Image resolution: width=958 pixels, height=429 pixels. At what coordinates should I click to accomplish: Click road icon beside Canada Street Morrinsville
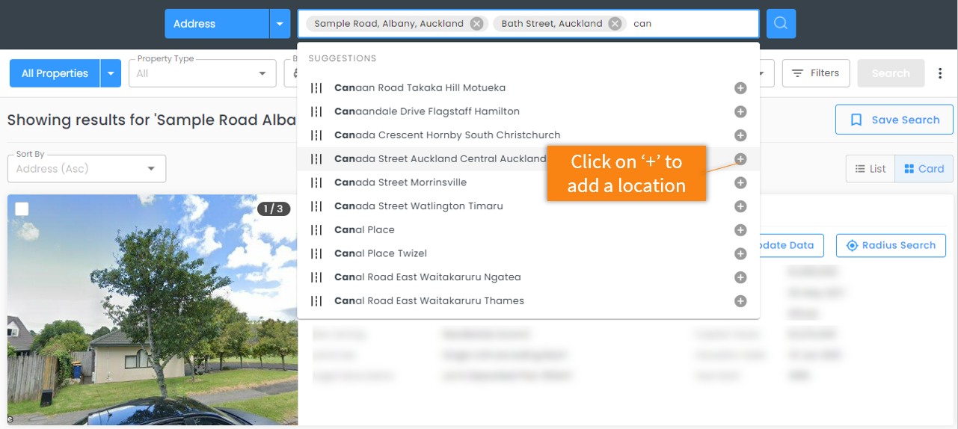316,183
